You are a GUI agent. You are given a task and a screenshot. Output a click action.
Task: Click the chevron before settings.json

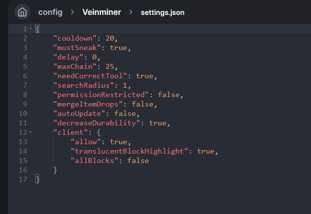click(x=131, y=12)
